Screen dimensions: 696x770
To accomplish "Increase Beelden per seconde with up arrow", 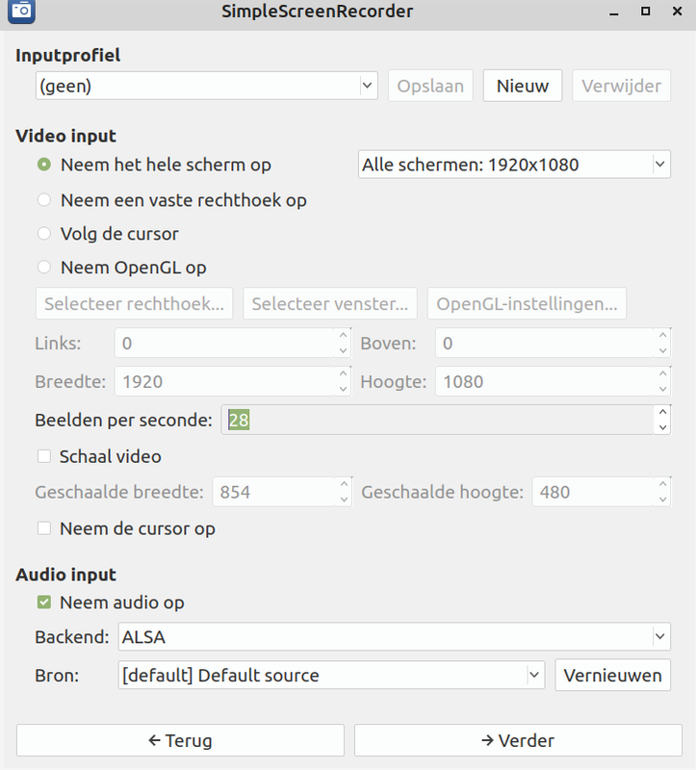I will [662, 413].
